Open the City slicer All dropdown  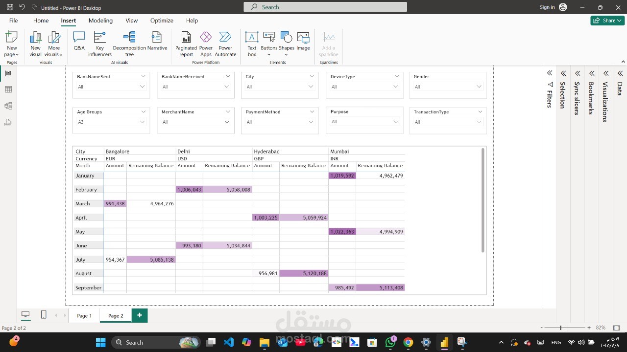[x=280, y=87]
